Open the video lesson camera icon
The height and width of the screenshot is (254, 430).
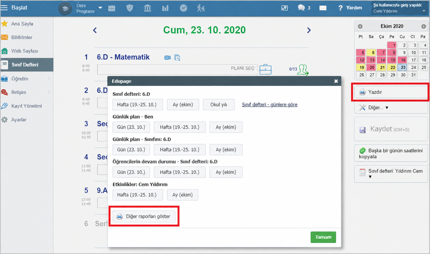tap(167, 57)
